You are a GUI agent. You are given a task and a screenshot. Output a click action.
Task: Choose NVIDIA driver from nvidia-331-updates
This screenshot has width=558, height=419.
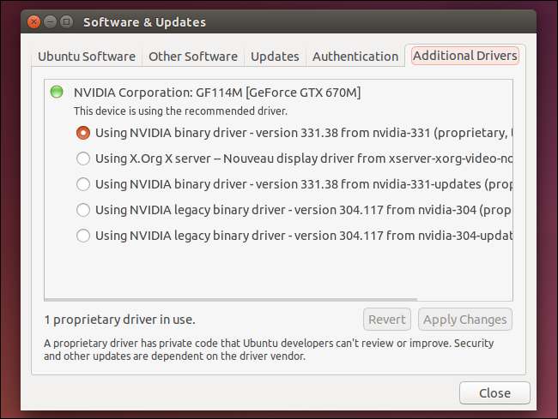(83, 184)
